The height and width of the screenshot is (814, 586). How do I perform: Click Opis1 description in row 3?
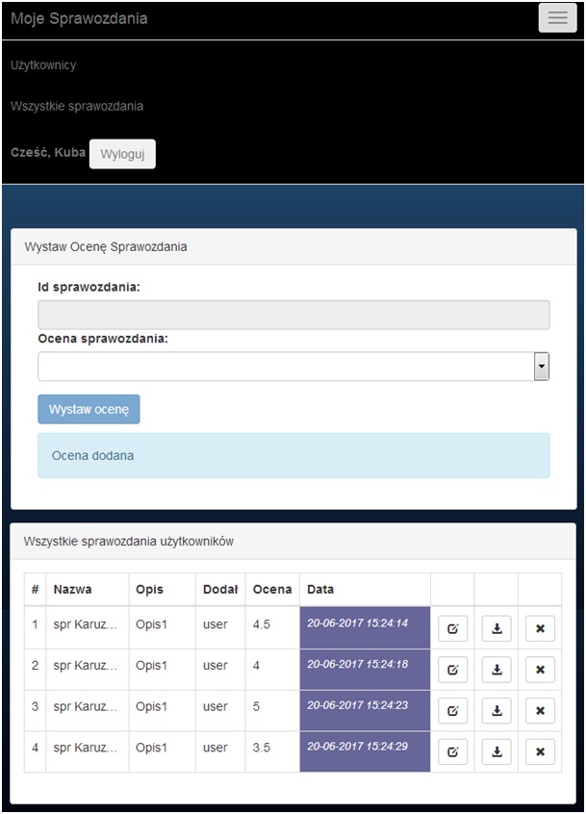(152, 706)
